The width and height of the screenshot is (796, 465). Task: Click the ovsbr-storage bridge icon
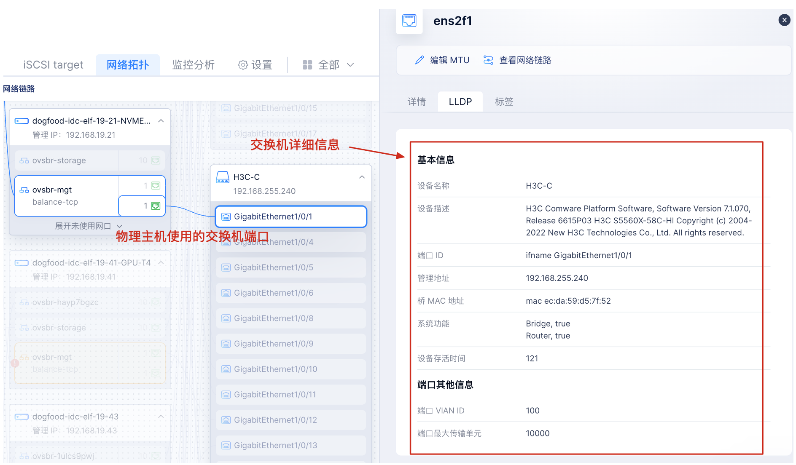point(24,160)
